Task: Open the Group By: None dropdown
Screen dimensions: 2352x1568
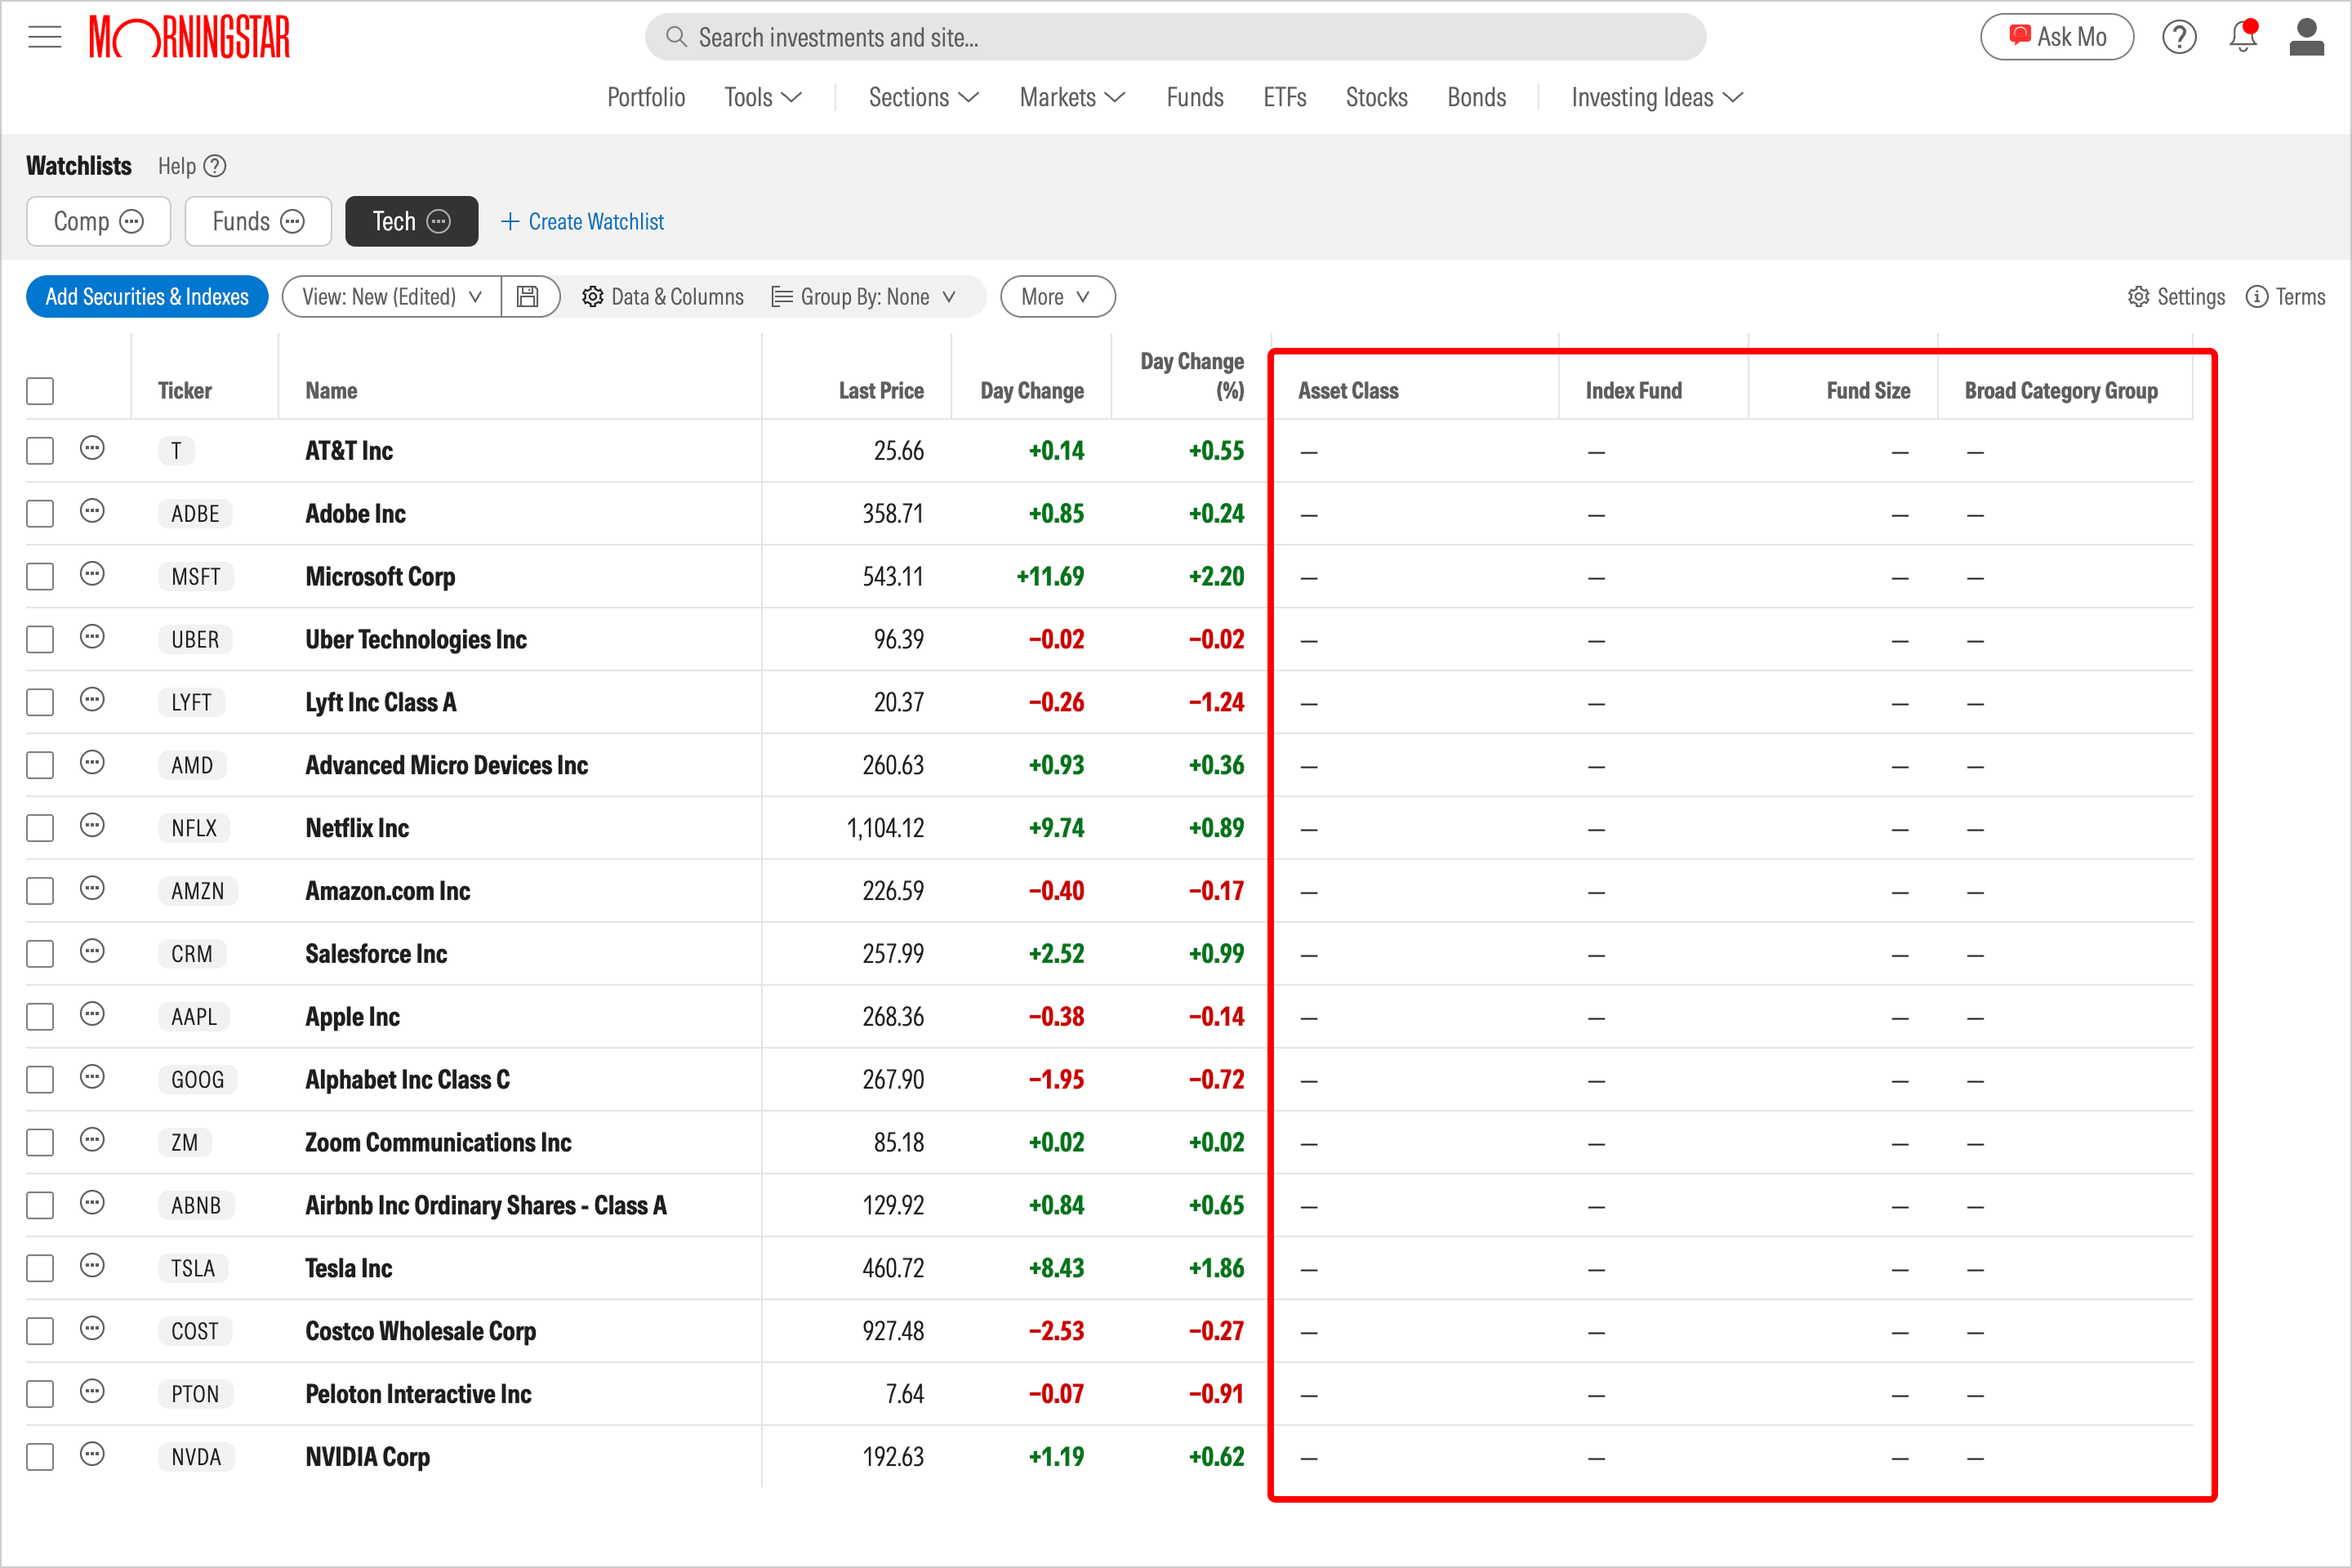Action: tap(864, 297)
